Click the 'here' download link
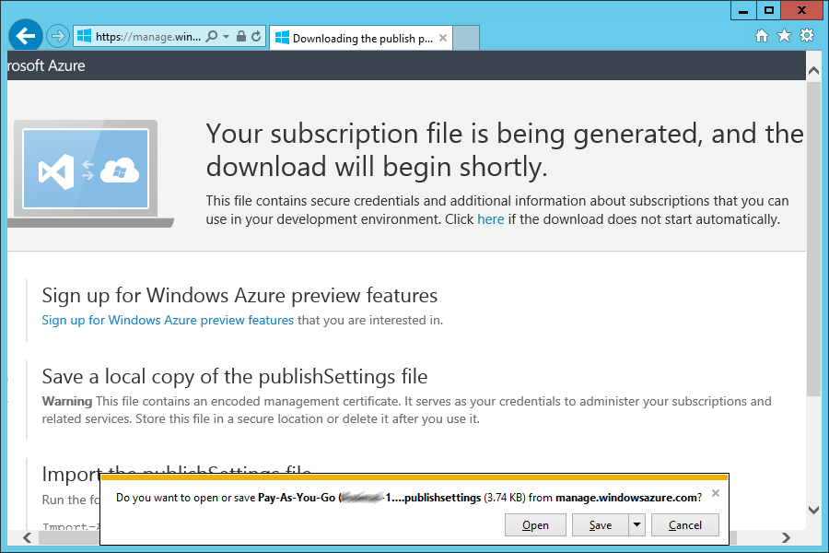Viewport: 829px width, 553px height. click(x=491, y=219)
